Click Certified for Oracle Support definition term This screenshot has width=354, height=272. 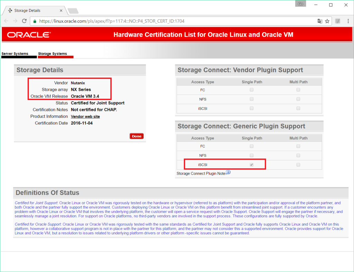pyautogui.click(x=38, y=224)
